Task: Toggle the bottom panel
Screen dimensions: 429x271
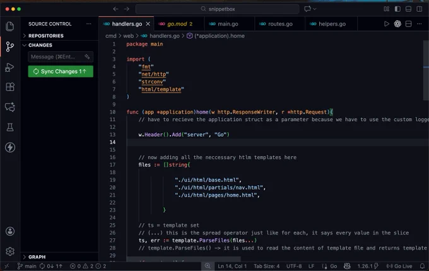Action: point(408,9)
